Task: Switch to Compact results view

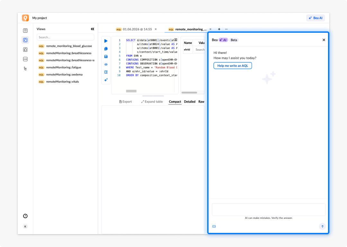Action: (x=175, y=102)
